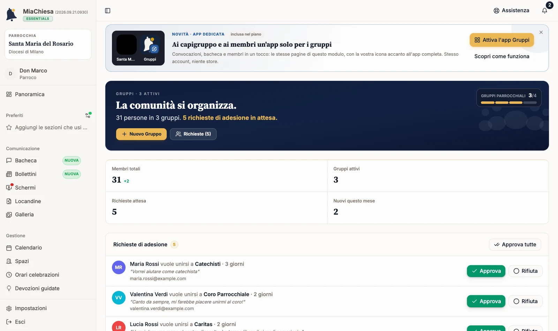Reject Maria Rossi's request
The image size is (558, 331).
pos(526,271)
